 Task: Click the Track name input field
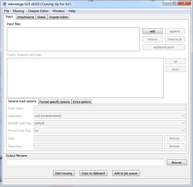(109, 108)
